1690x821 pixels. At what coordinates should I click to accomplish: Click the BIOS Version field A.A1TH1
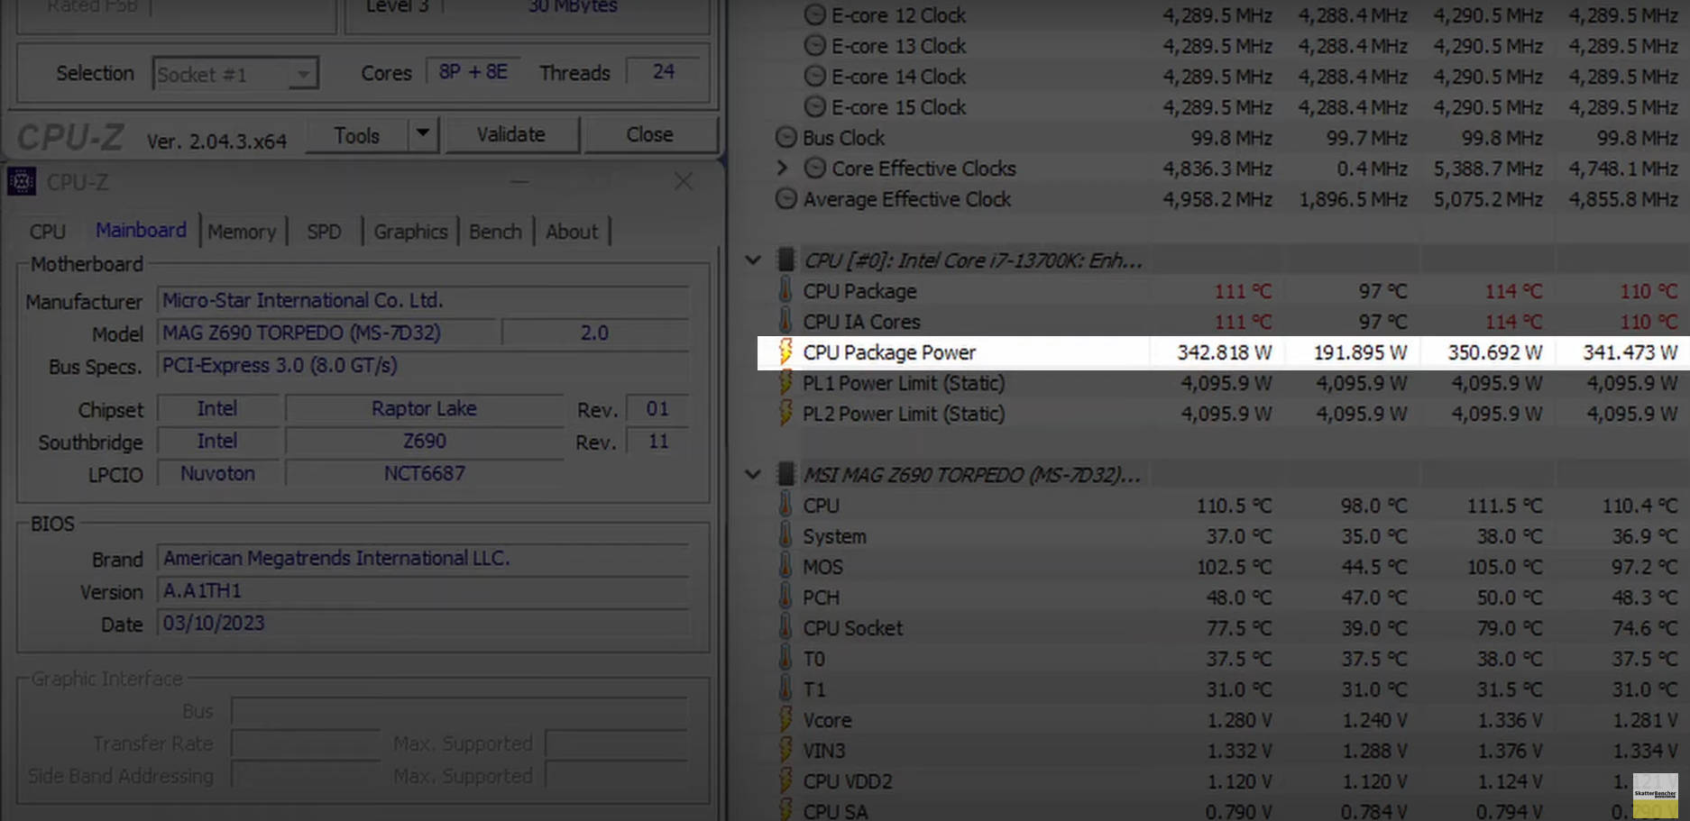tap(423, 590)
